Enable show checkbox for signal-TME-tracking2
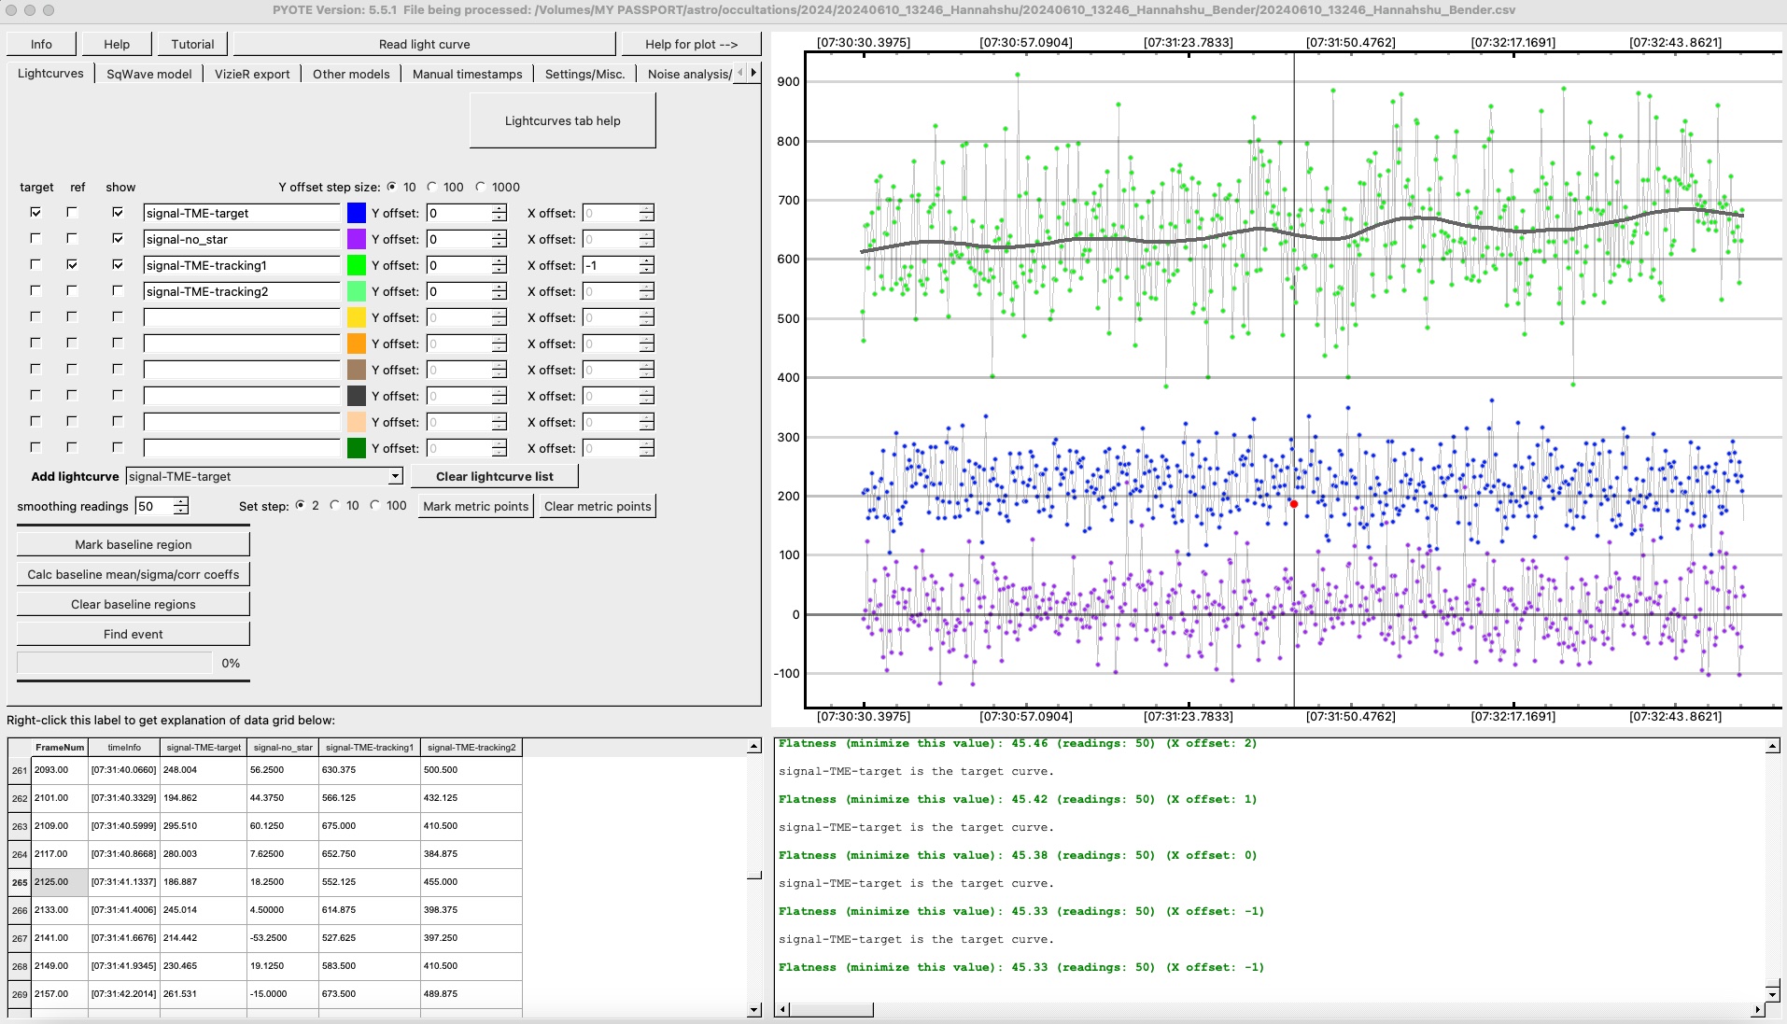Image resolution: width=1787 pixels, height=1024 pixels. (118, 291)
